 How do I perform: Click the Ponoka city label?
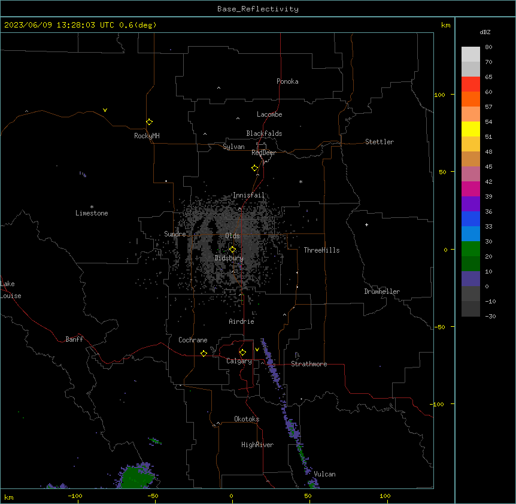pyautogui.click(x=287, y=81)
